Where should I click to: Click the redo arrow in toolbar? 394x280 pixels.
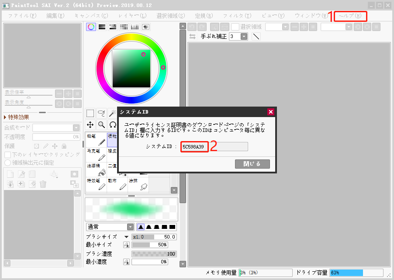pos(202,27)
